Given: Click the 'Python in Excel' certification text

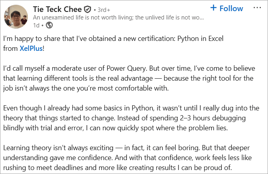Looking at the screenshot, I should 200,39.
